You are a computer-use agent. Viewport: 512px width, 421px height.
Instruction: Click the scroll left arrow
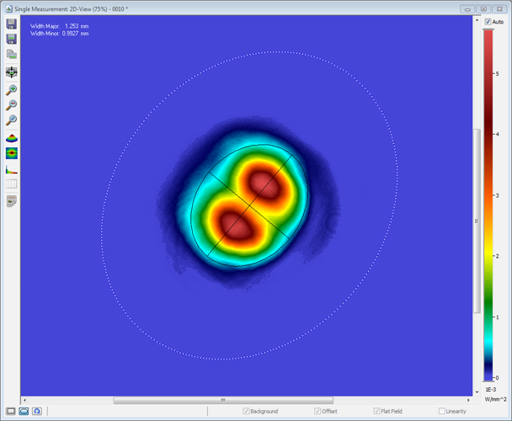coord(24,400)
